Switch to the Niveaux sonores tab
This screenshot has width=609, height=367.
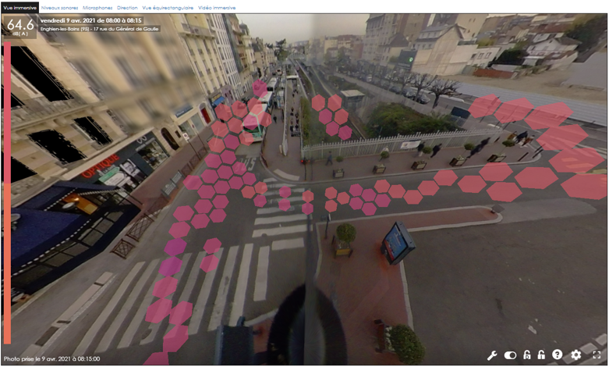(x=59, y=8)
